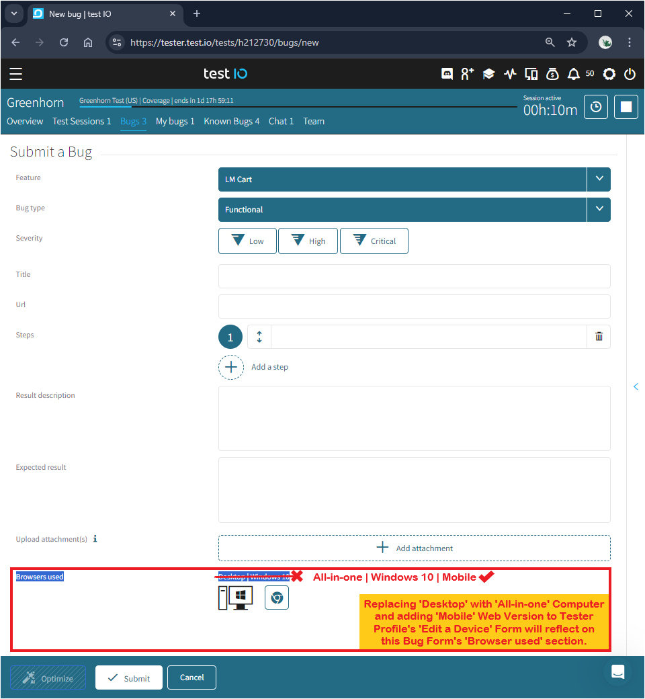
Task: Click the session timer clock button
Action: (x=595, y=107)
